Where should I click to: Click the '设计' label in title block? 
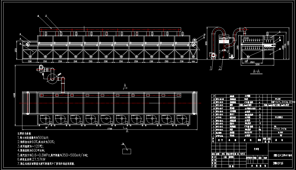click(214, 157)
